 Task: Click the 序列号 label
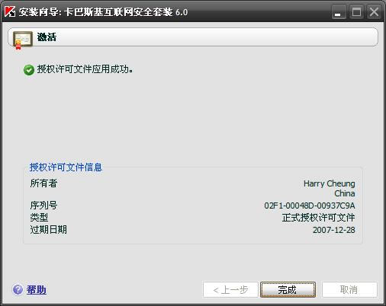[x=43, y=206]
